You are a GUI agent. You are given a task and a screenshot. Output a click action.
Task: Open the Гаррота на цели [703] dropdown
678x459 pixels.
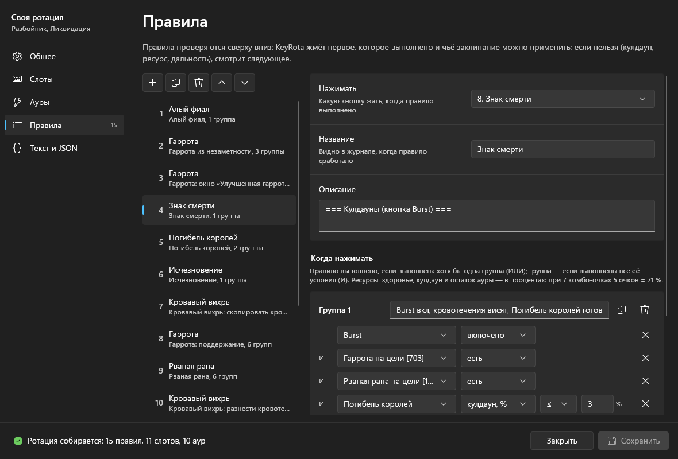396,358
